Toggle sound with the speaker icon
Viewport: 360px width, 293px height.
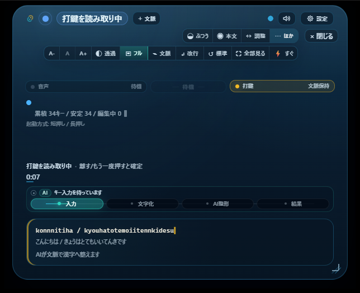point(287,18)
